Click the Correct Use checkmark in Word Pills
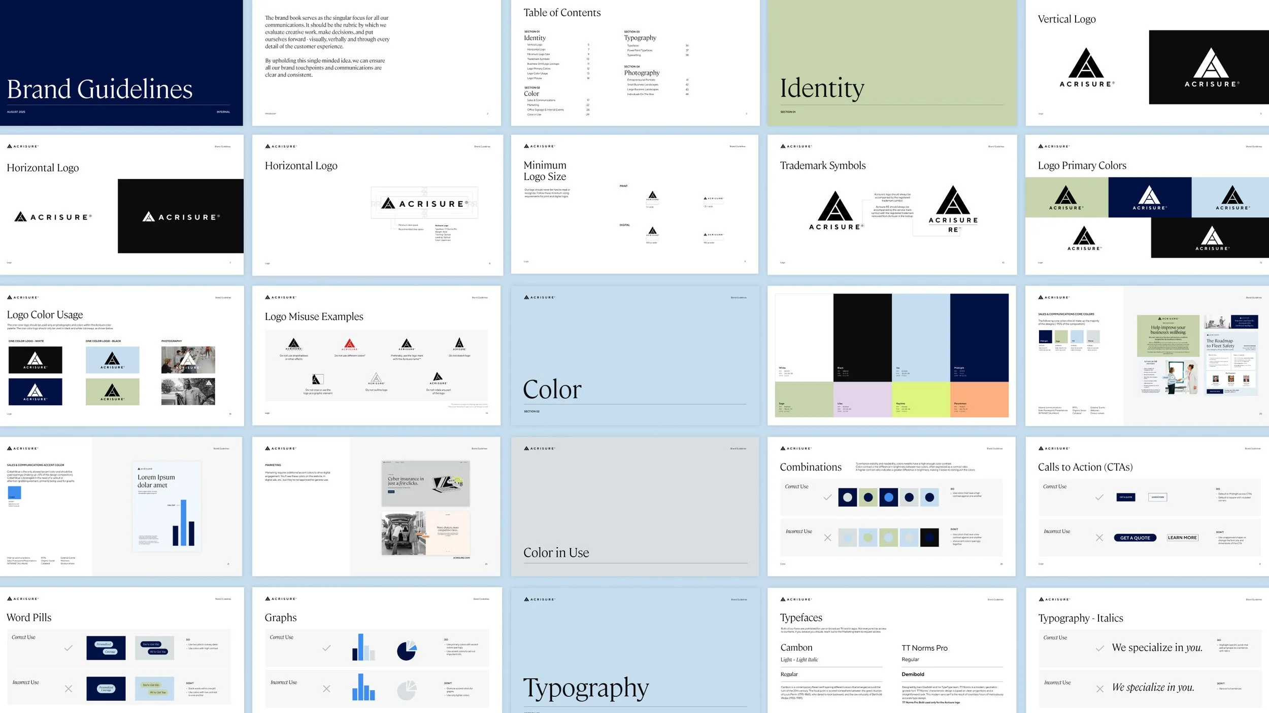Viewport: 1269px width, 713px height. [69, 648]
